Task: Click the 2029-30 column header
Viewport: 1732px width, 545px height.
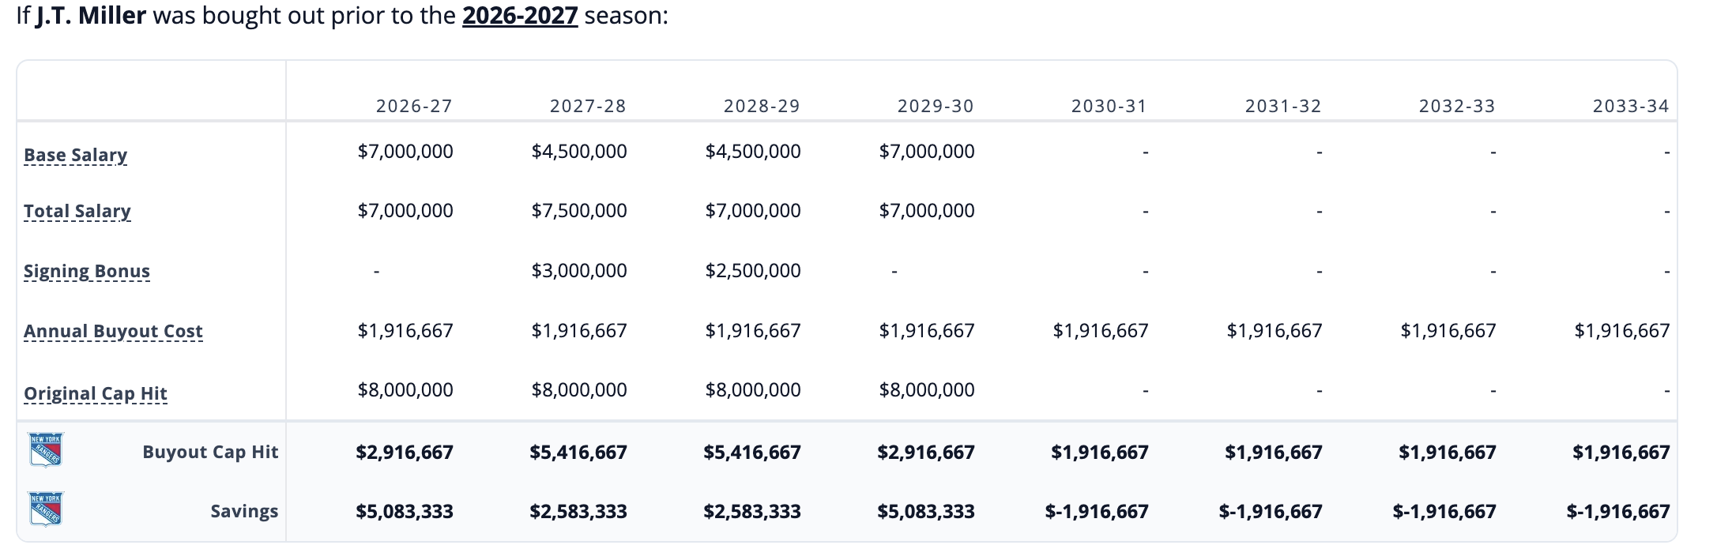Action: click(x=936, y=106)
